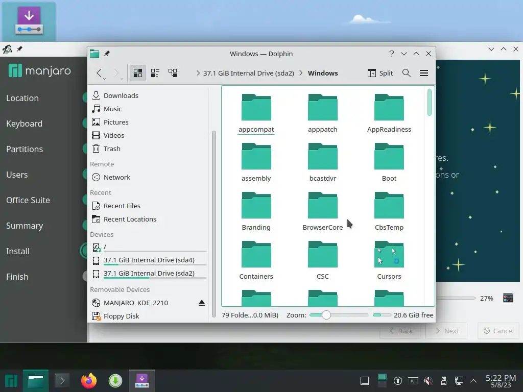Screen dimensions: 523x392
Task: Select bcastdvr folder
Action: click(x=323, y=163)
